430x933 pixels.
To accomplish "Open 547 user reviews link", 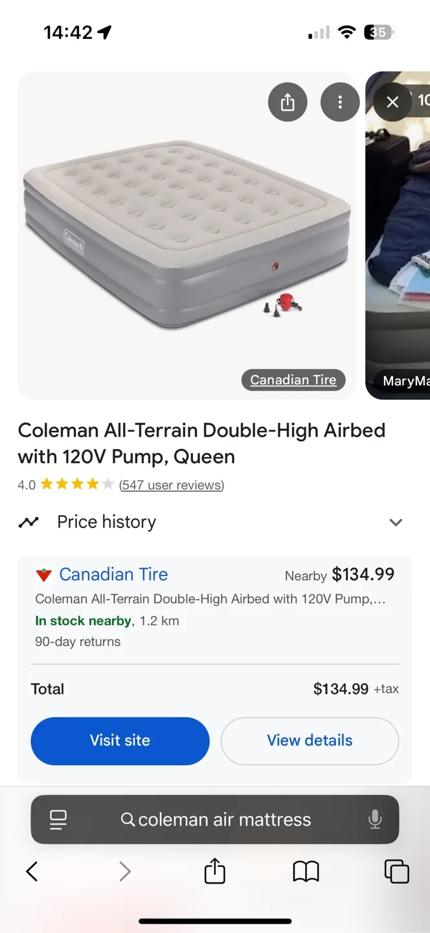I will [171, 485].
